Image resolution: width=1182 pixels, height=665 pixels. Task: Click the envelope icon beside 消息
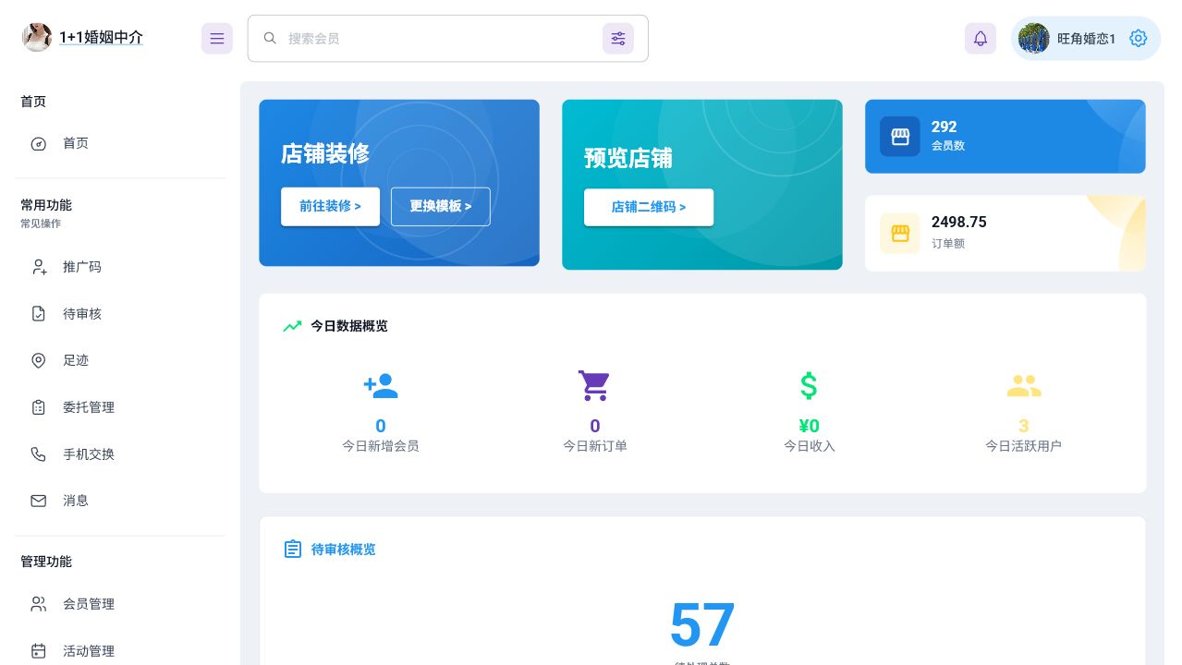point(38,501)
